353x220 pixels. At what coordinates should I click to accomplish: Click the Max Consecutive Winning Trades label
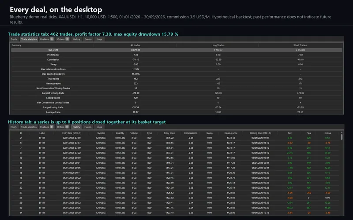pos(53,88)
